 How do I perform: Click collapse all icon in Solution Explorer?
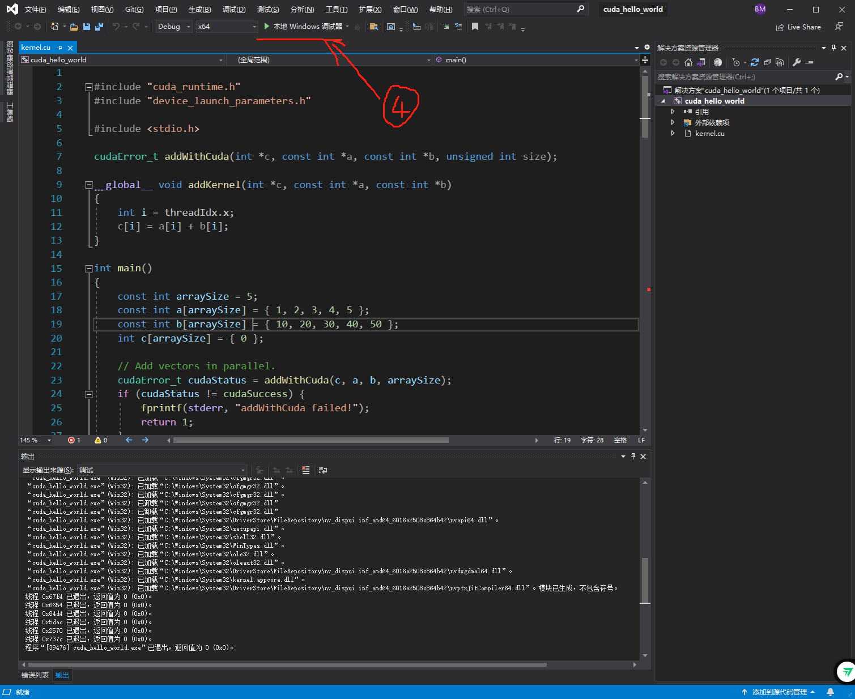[767, 62]
